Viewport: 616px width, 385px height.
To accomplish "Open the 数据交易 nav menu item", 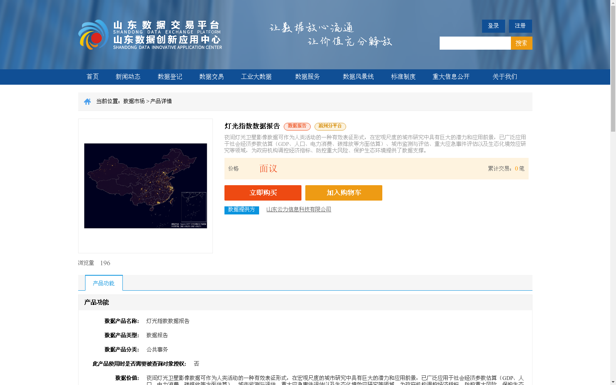I will pyautogui.click(x=211, y=77).
